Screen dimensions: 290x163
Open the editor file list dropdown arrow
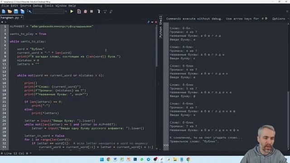[x=152, y=22]
